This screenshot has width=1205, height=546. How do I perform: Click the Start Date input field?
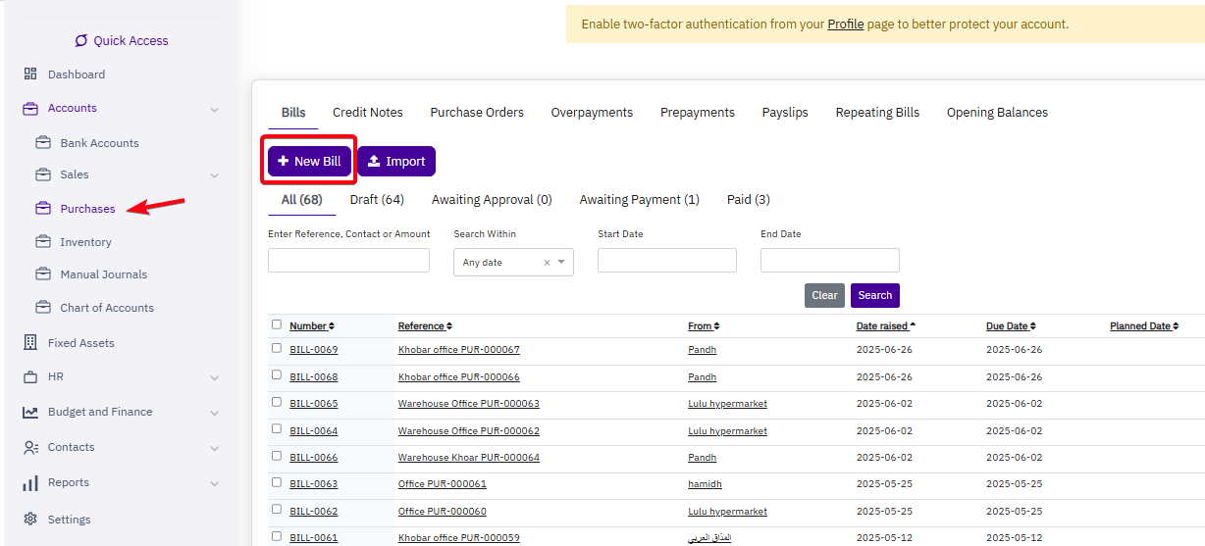point(666,261)
